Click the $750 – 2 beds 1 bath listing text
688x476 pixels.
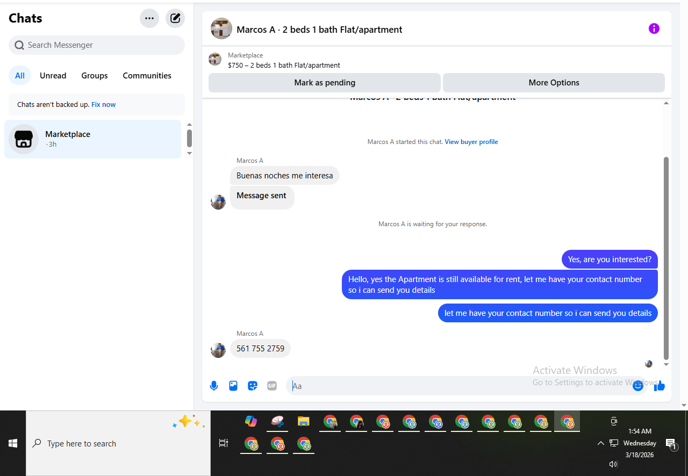pos(284,66)
